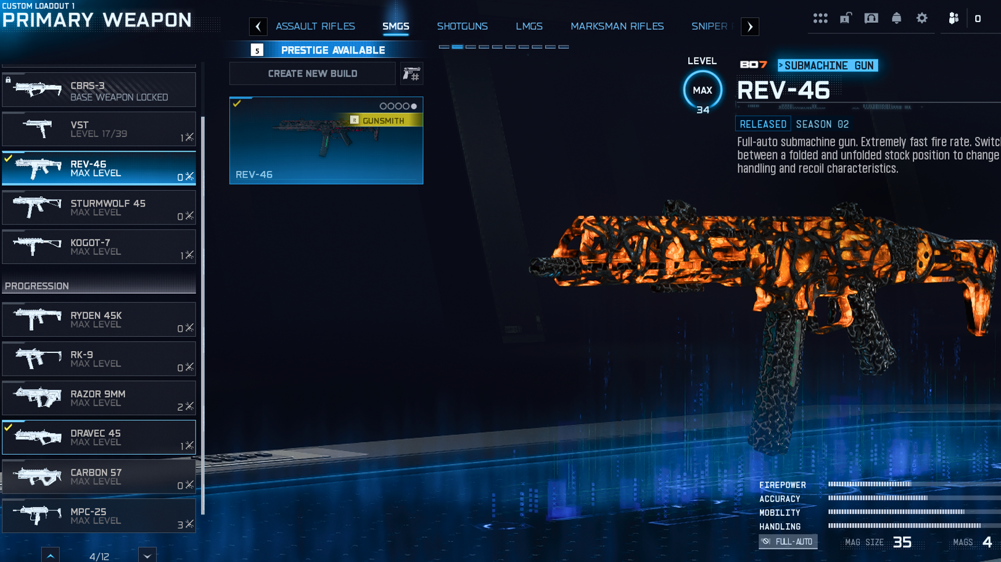The width and height of the screenshot is (1001, 562).
Task: Click the BO7 game logo badge
Action: coord(753,65)
